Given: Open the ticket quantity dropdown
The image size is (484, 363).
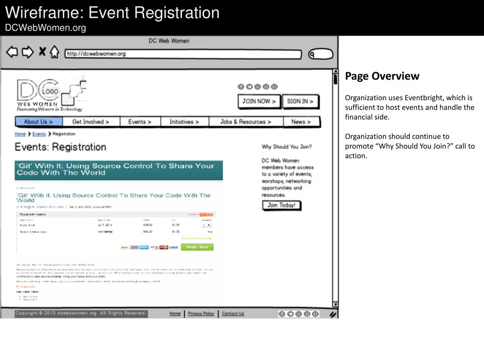Looking at the screenshot, I should 207,225.
